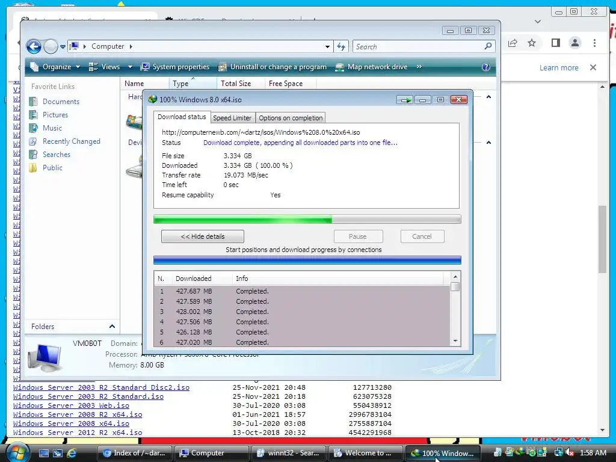Image resolution: width=616 pixels, height=462 pixels.
Task: Click the Chrome page vertical scrollbar thumb
Action: (x=602, y=239)
